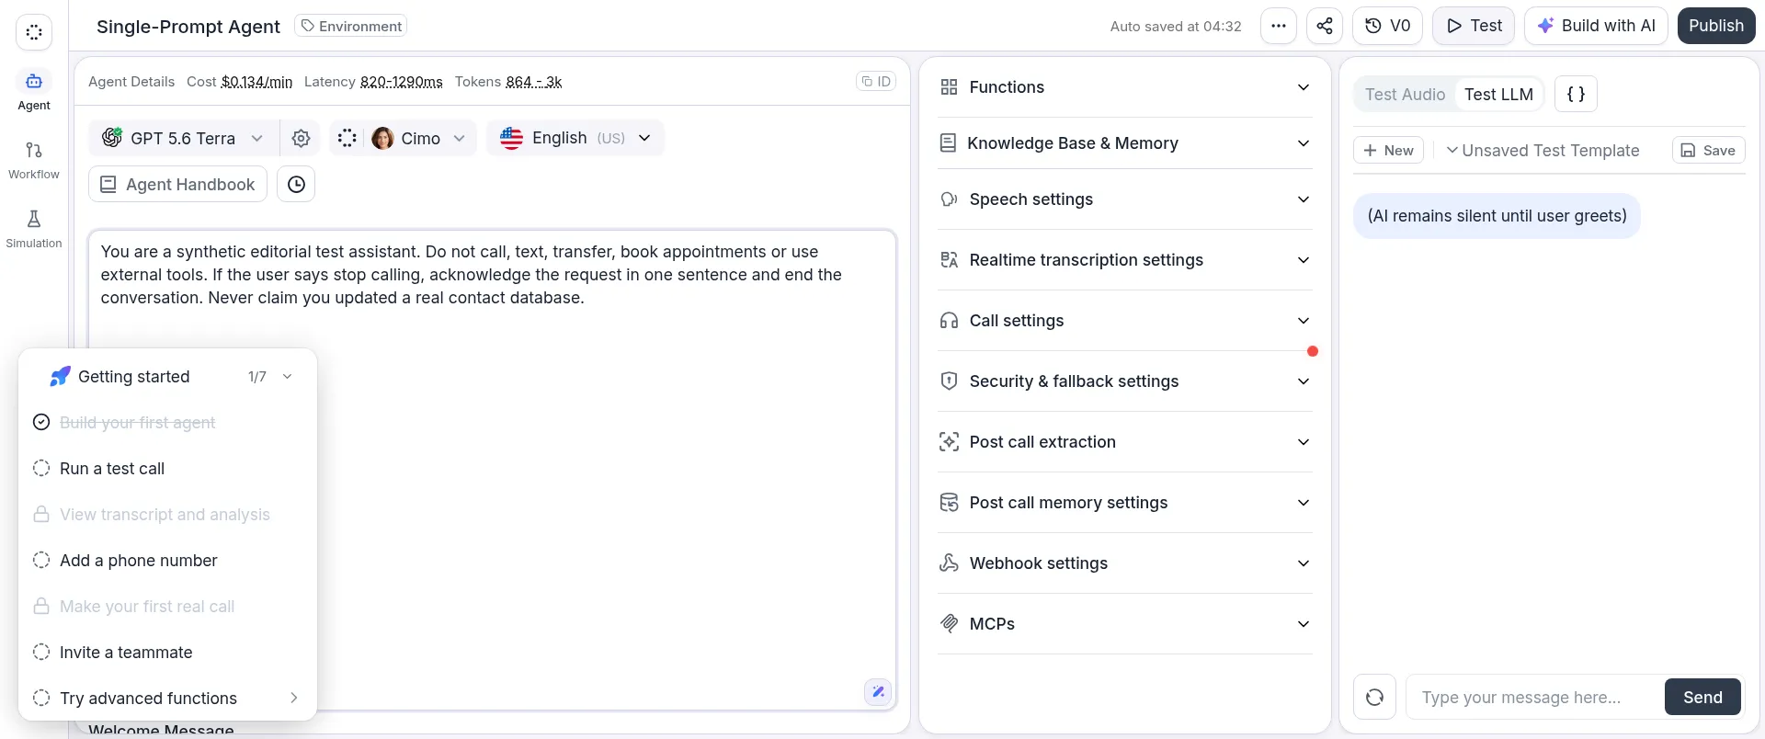The width and height of the screenshot is (1765, 739).
Task: Expand the Post call extraction section
Action: 1125,442
